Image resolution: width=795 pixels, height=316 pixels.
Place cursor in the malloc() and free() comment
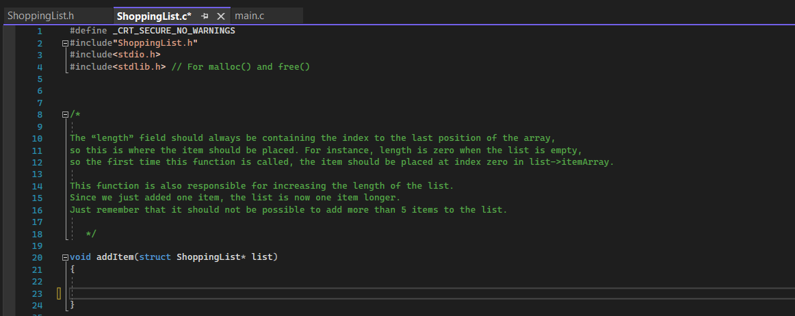(x=240, y=67)
